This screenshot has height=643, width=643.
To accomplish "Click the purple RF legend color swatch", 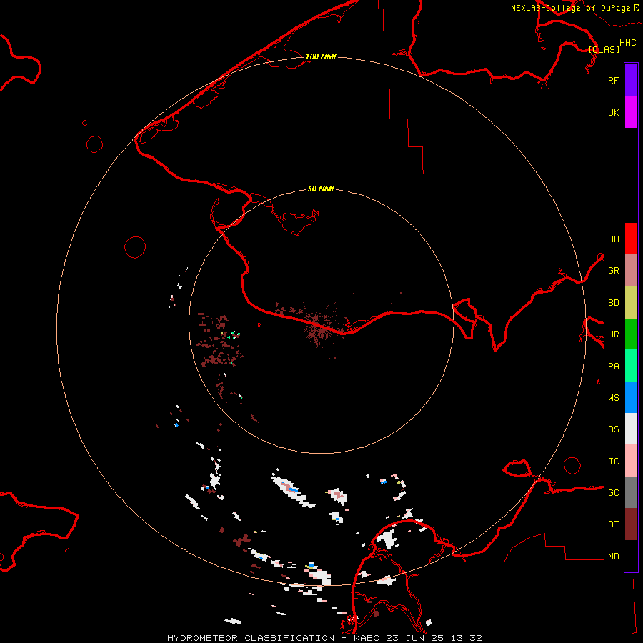I will pos(631,80).
